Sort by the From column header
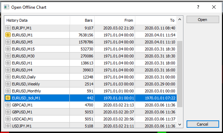The image size is (223, 133). 115,20
